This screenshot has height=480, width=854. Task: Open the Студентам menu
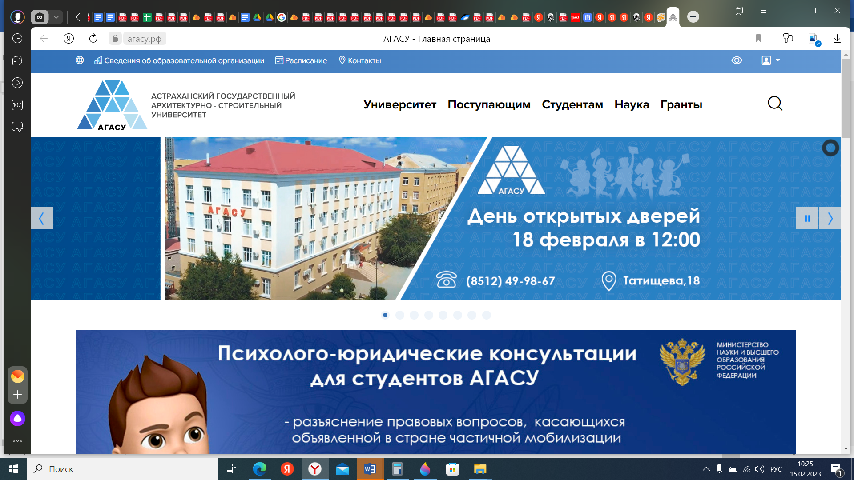pos(572,104)
